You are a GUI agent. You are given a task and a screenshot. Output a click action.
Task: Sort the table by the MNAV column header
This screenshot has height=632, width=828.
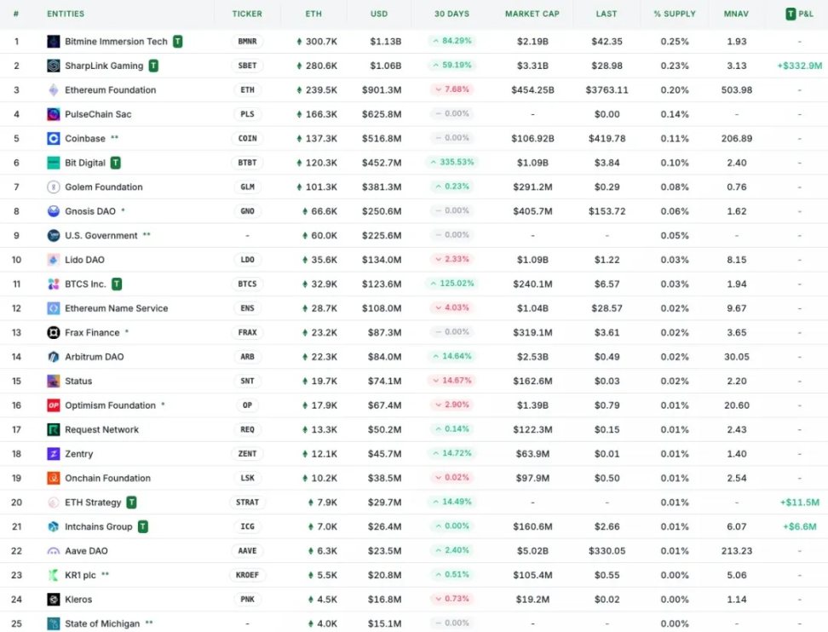pos(737,14)
